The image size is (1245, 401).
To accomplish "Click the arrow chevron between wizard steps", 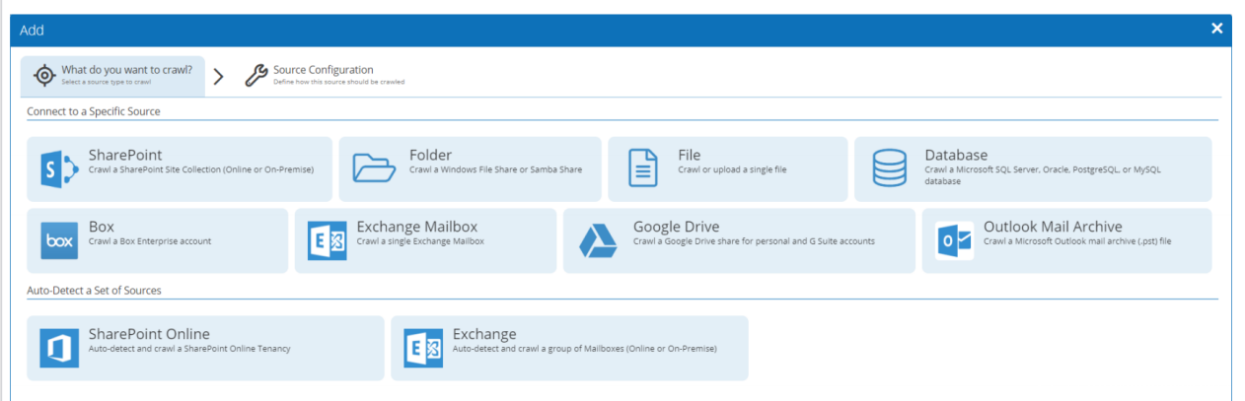I will pyautogui.click(x=219, y=77).
